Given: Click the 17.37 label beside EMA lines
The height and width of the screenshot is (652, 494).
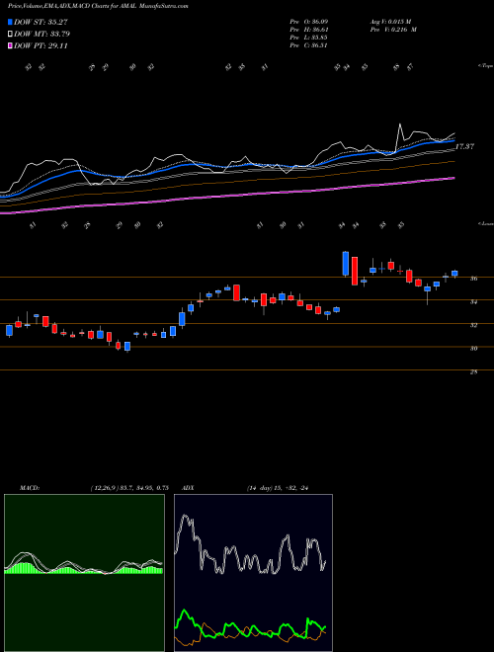Looking at the screenshot, I should click(464, 146).
